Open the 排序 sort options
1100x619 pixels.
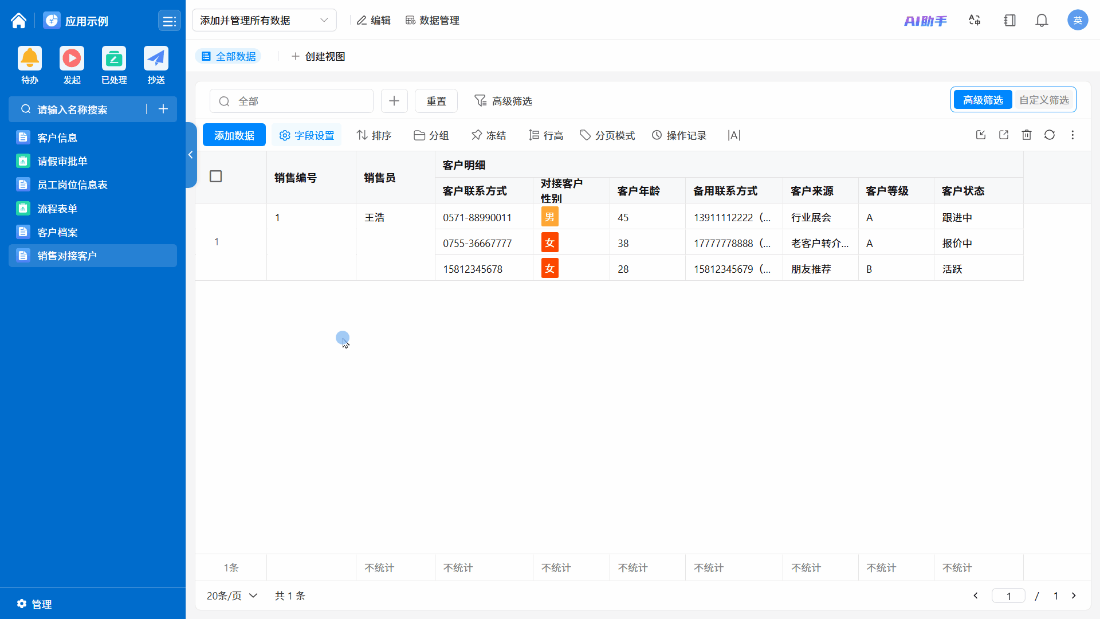(x=374, y=135)
